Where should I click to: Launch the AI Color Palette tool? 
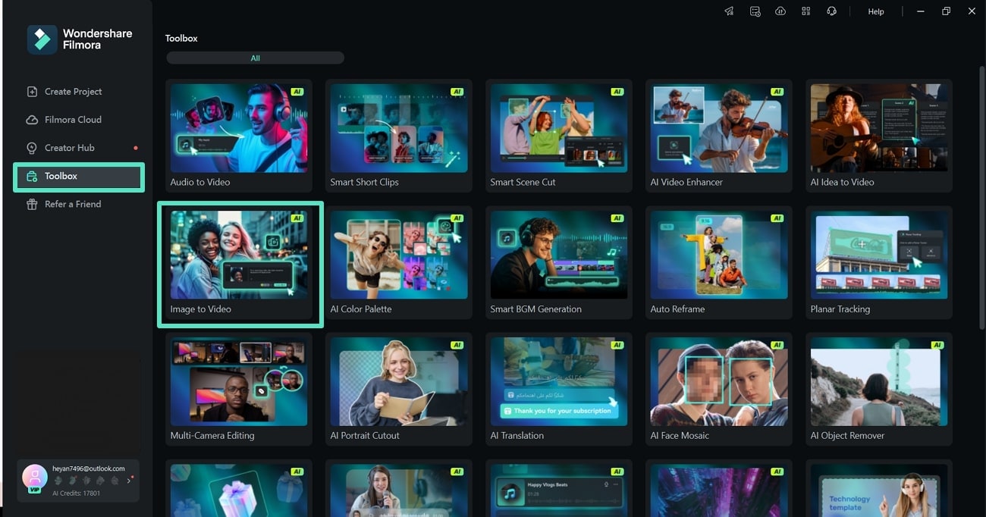click(x=399, y=263)
